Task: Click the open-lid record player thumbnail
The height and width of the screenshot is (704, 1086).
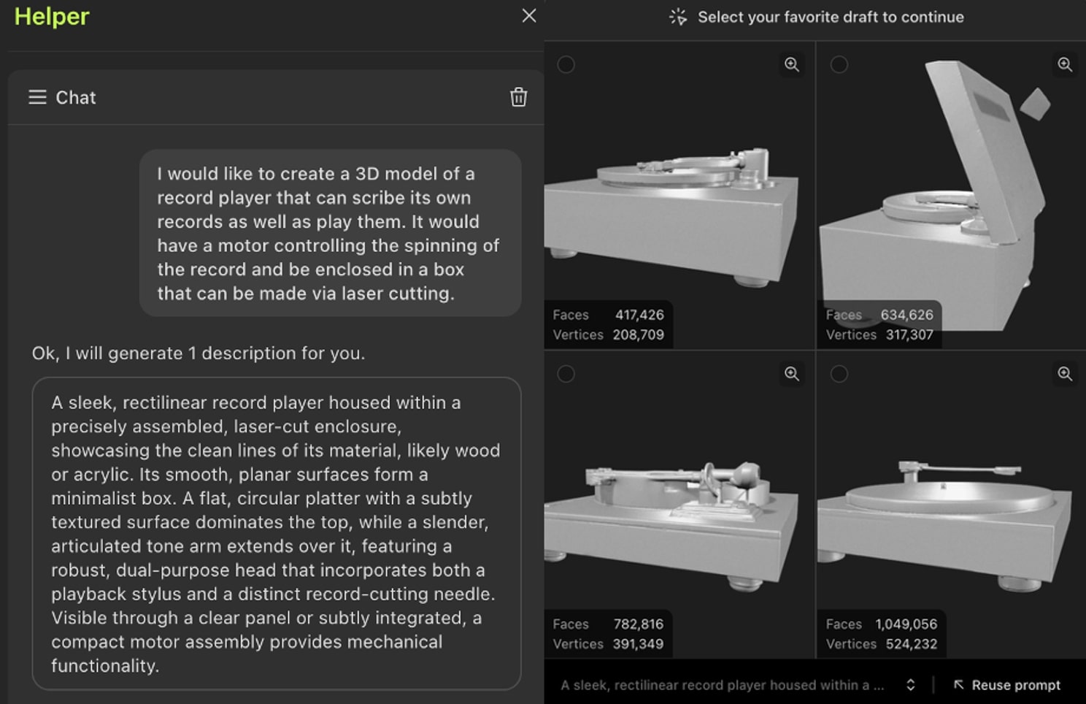Action: [x=950, y=190]
